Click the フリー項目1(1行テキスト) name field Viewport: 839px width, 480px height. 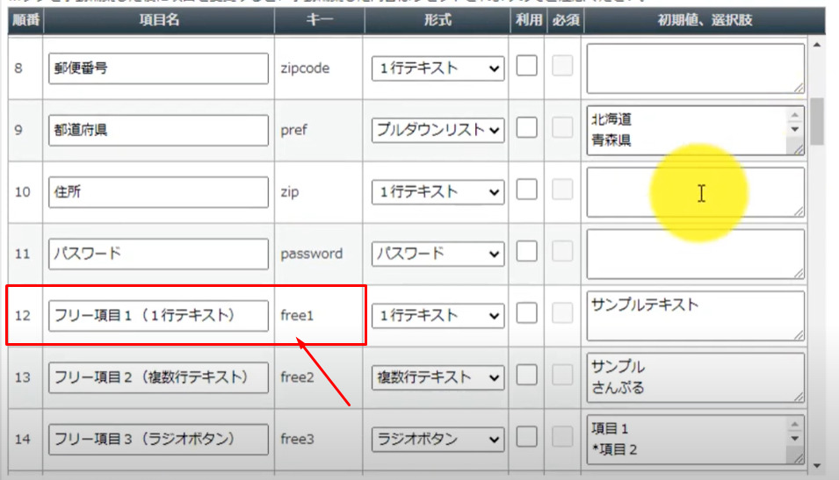[x=158, y=315]
